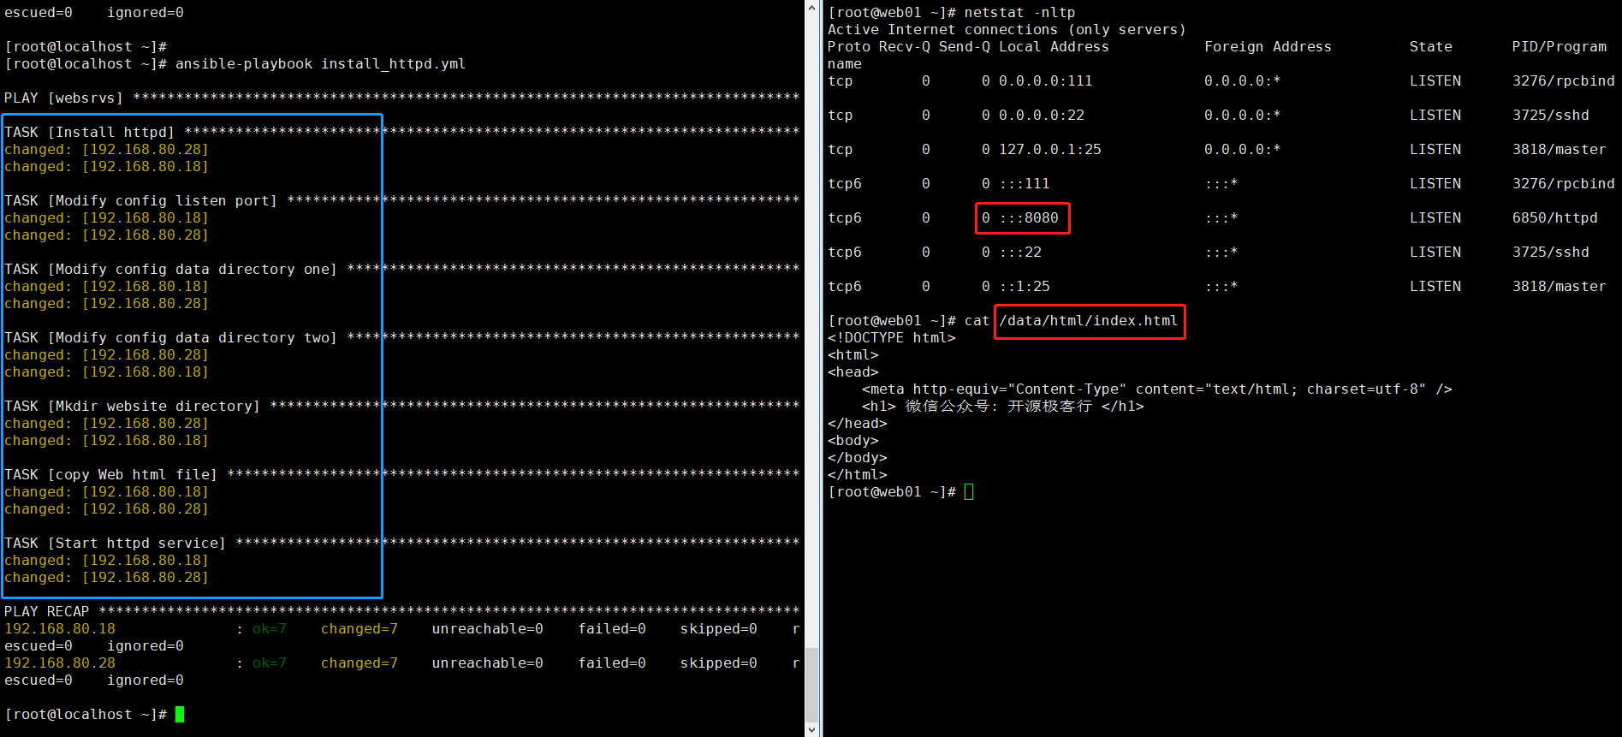1622x737 pixels.
Task: Click 'changed: [192.168.80.28]' under Install httpd task
Action: 106,150
